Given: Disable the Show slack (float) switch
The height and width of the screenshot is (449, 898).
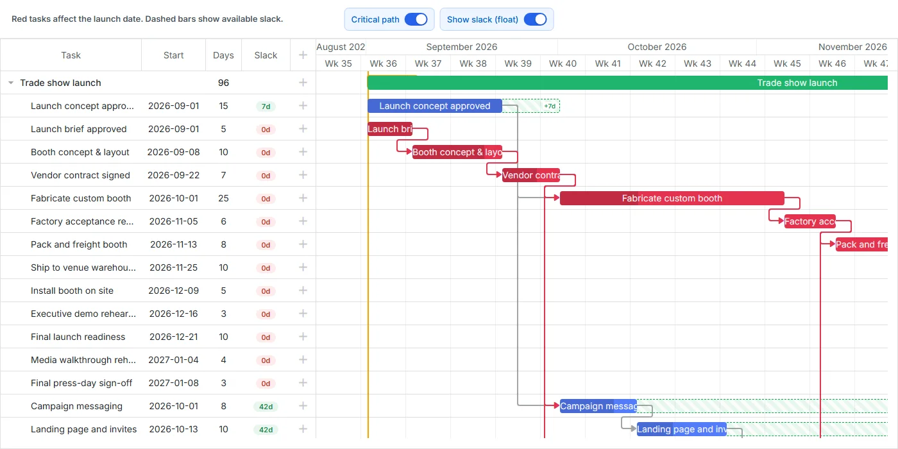Looking at the screenshot, I should 536,19.
